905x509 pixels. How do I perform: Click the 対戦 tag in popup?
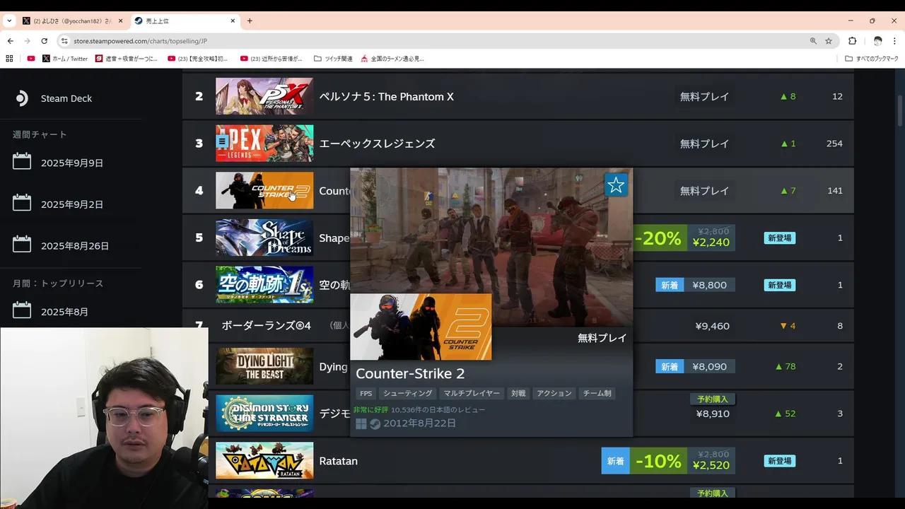518,394
